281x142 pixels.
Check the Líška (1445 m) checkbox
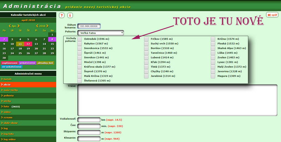[x=213, y=53]
